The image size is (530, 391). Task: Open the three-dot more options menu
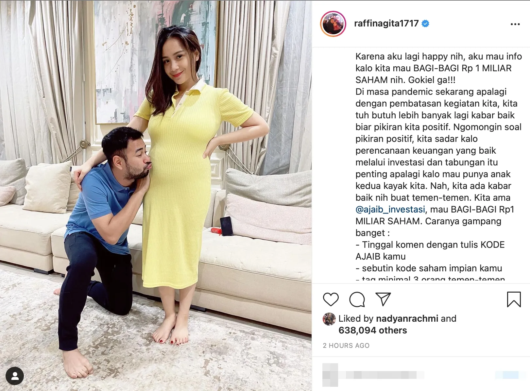pyautogui.click(x=515, y=24)
